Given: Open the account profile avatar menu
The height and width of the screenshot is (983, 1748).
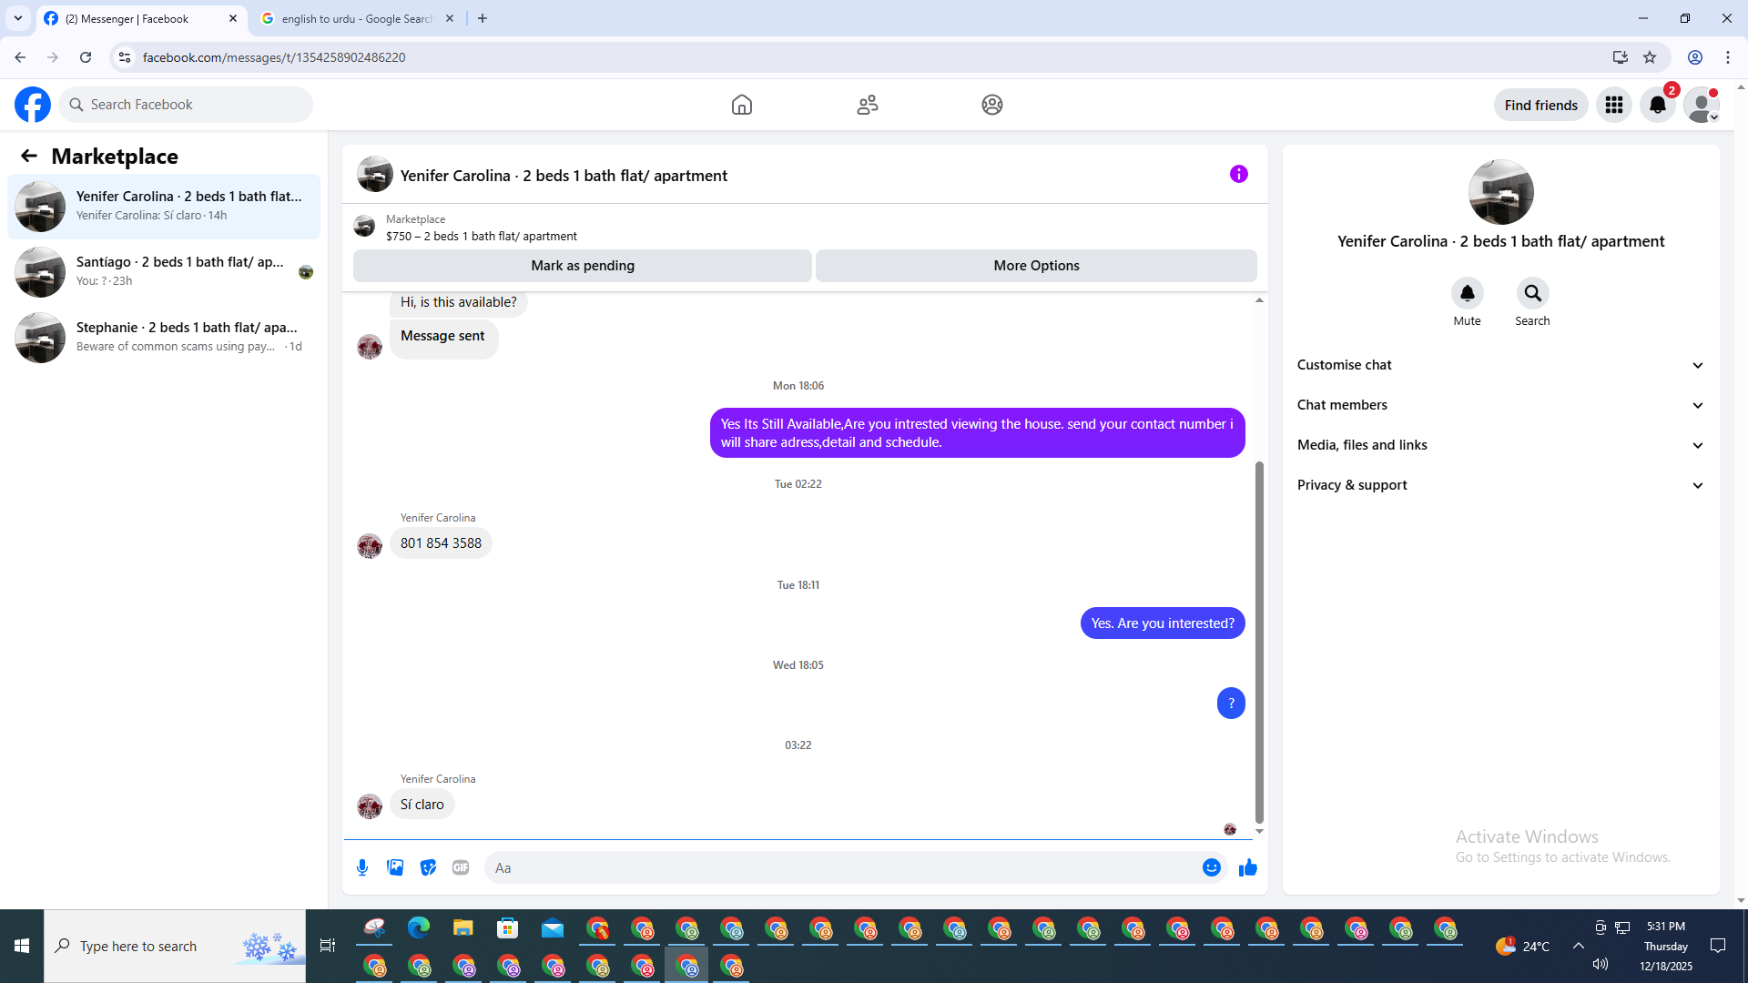Looking at the screenshot, I should pos(1702,105).
